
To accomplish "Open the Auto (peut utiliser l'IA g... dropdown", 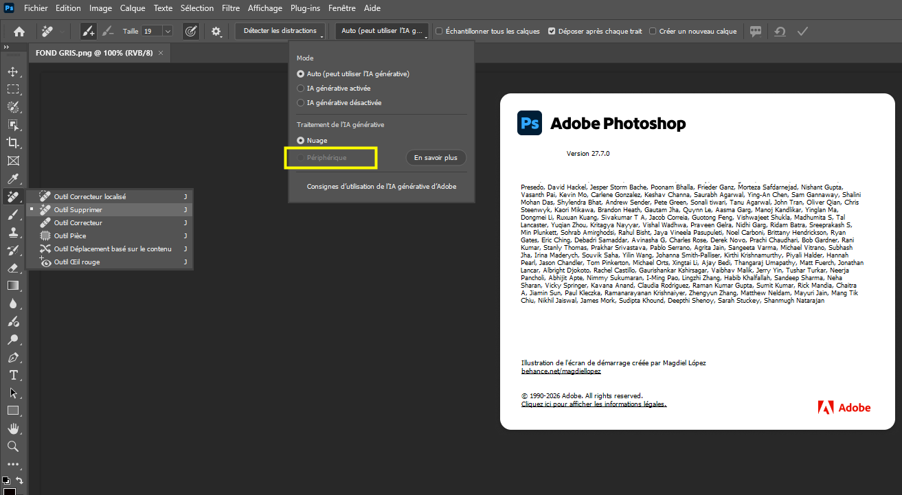I will [x=382, y=31].
